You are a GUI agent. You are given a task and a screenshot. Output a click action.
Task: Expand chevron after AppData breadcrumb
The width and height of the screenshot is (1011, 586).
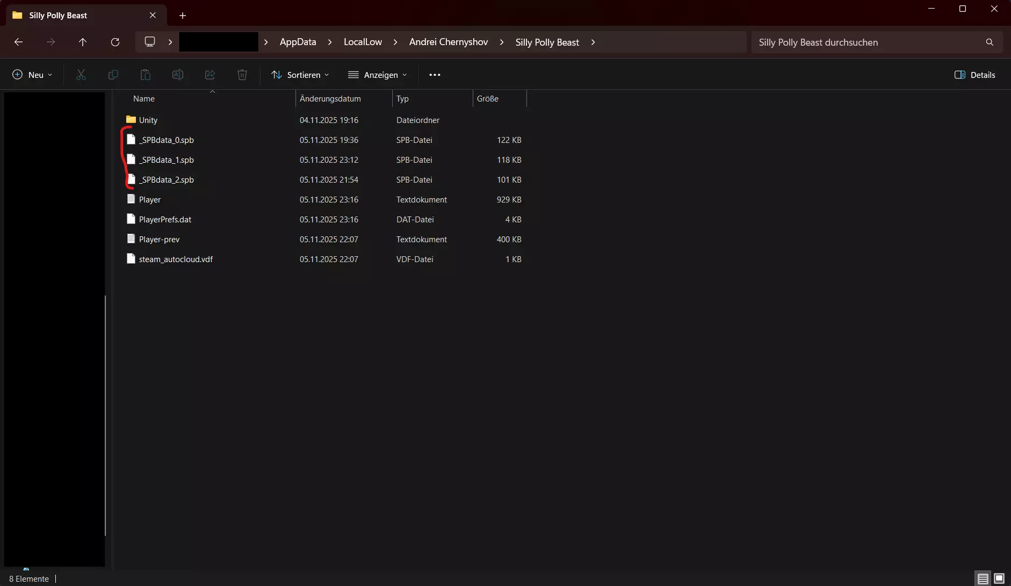330,42
